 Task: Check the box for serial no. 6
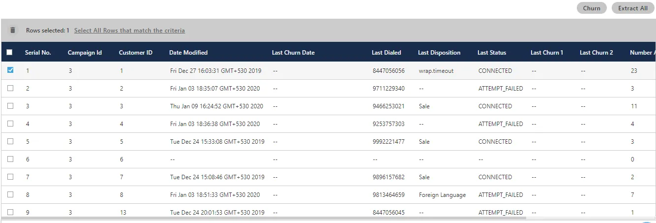pyautogui.click(x=10, y=159)
